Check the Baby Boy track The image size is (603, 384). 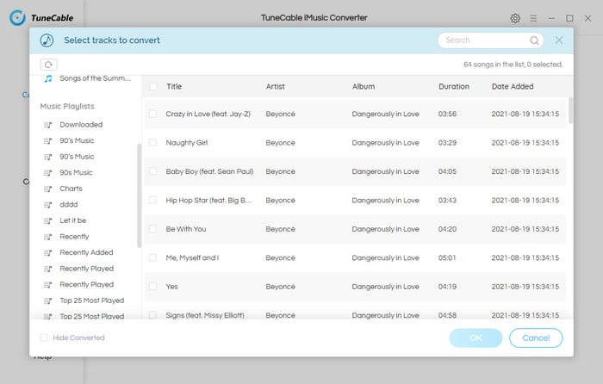(x=152, y=171)
